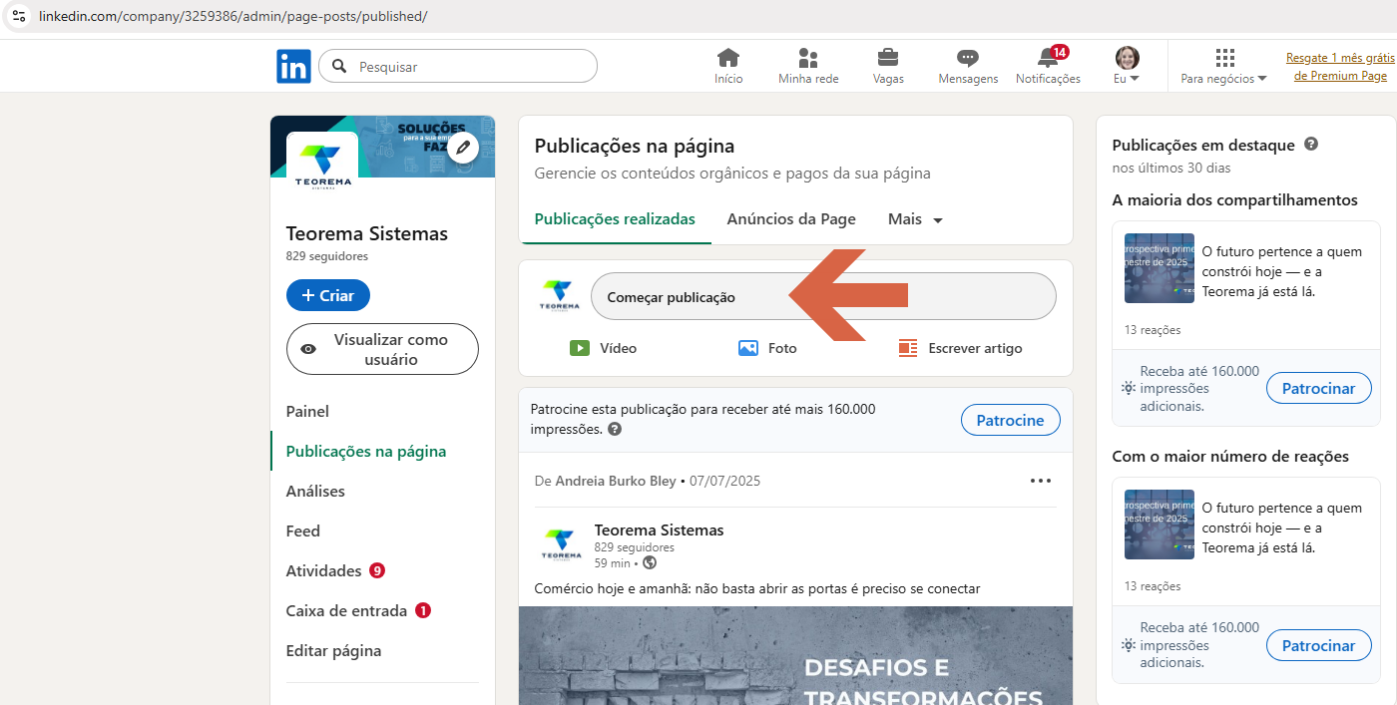Image resolution: width=1397 pixels, height=705 pixels.
Task: Click Atividades badge showing 9
Action: click(377, 570)
